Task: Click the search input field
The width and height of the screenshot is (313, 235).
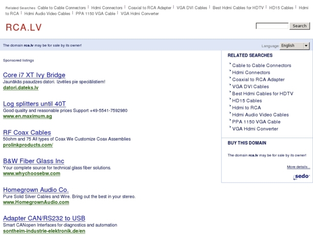Action: coord(272,26)
